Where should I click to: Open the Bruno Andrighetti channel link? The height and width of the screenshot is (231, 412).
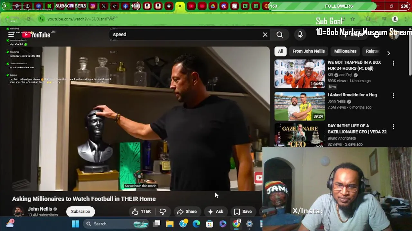(342, 138)
